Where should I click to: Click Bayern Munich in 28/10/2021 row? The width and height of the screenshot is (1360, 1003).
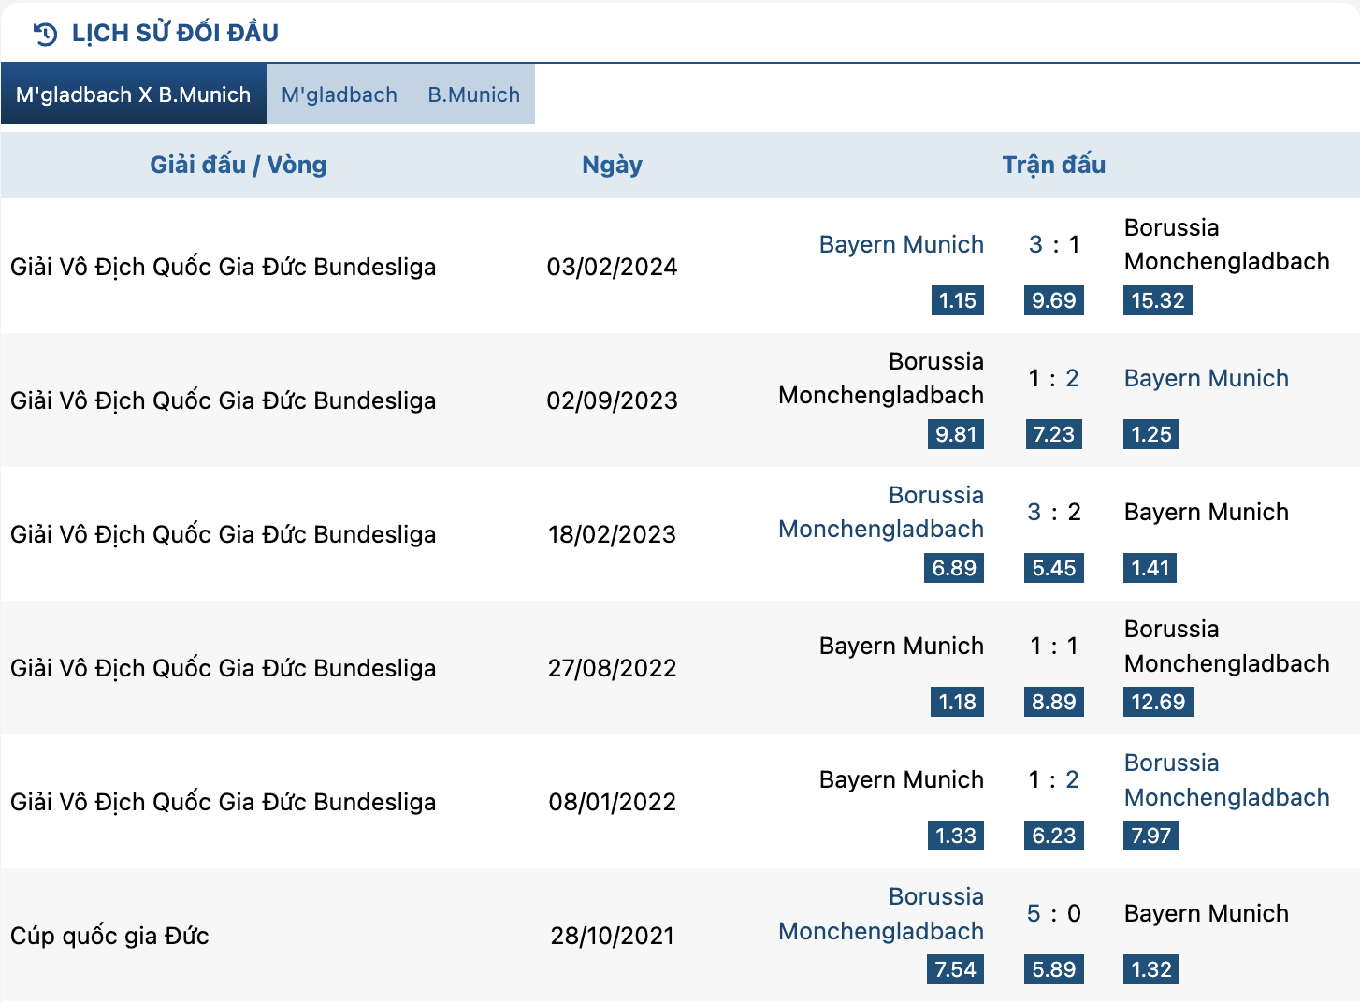(1207, 913)
